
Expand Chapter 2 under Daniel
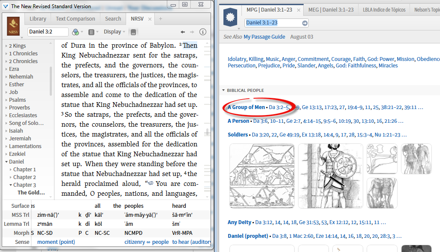pyautogui.click(x=11, y=177)
